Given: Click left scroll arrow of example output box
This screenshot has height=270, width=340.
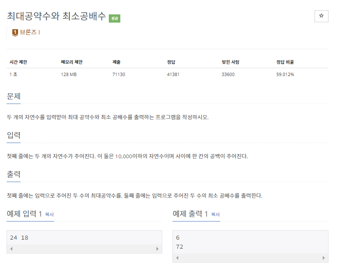Looking at the screenshot, I should [177, 258].
